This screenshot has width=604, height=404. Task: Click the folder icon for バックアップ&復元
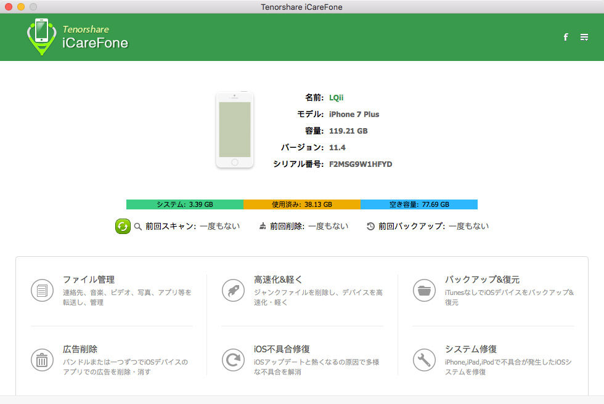[424, 291]
